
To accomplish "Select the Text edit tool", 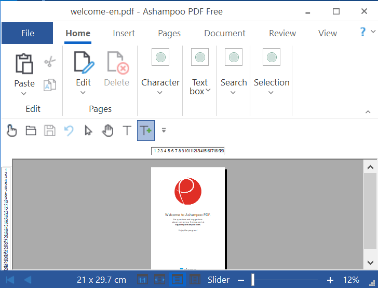I will (127, 131).
